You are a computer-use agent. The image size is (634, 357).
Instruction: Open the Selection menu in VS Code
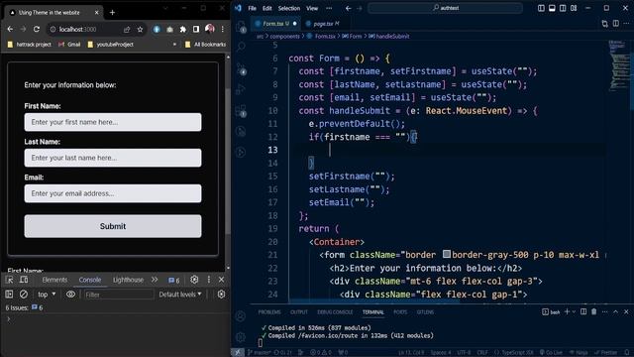(x=288, y=8)
